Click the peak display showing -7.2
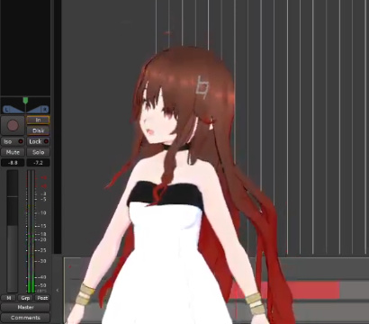369x324 pixels. [x=38, y=163]
